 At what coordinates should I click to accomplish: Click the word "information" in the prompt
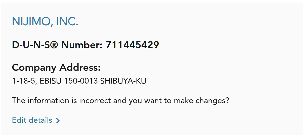coord(48,101)
